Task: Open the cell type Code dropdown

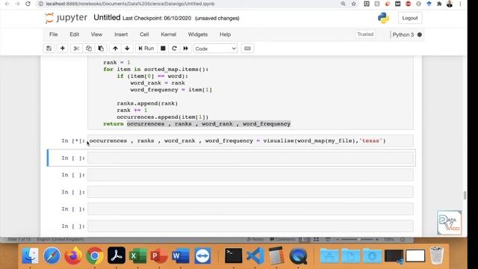Action: (216, 49)
